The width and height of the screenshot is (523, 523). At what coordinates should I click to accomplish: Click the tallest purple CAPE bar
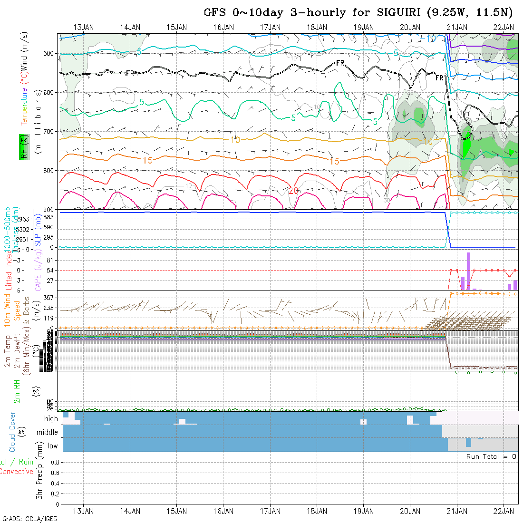click(x=468, y=271)
